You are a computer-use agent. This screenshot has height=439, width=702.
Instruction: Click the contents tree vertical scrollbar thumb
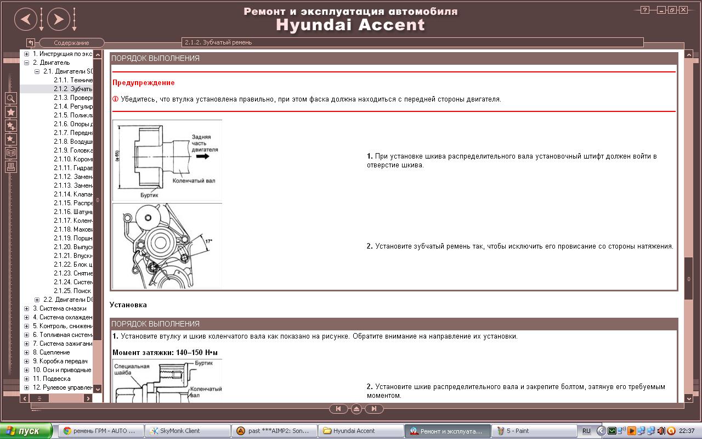point(98,200)
